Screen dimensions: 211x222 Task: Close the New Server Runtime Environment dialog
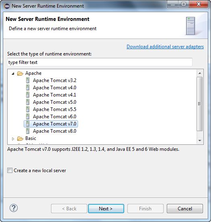199,4
